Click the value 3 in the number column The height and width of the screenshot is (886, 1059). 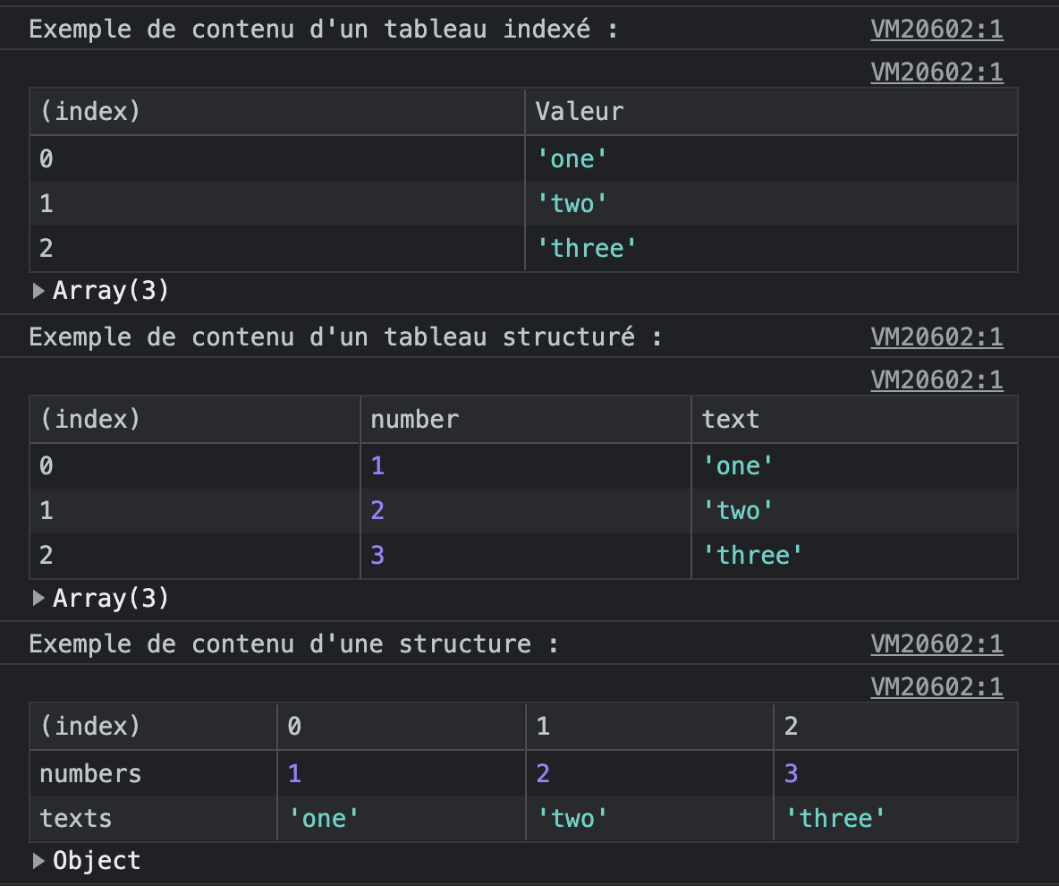point(377,555)
